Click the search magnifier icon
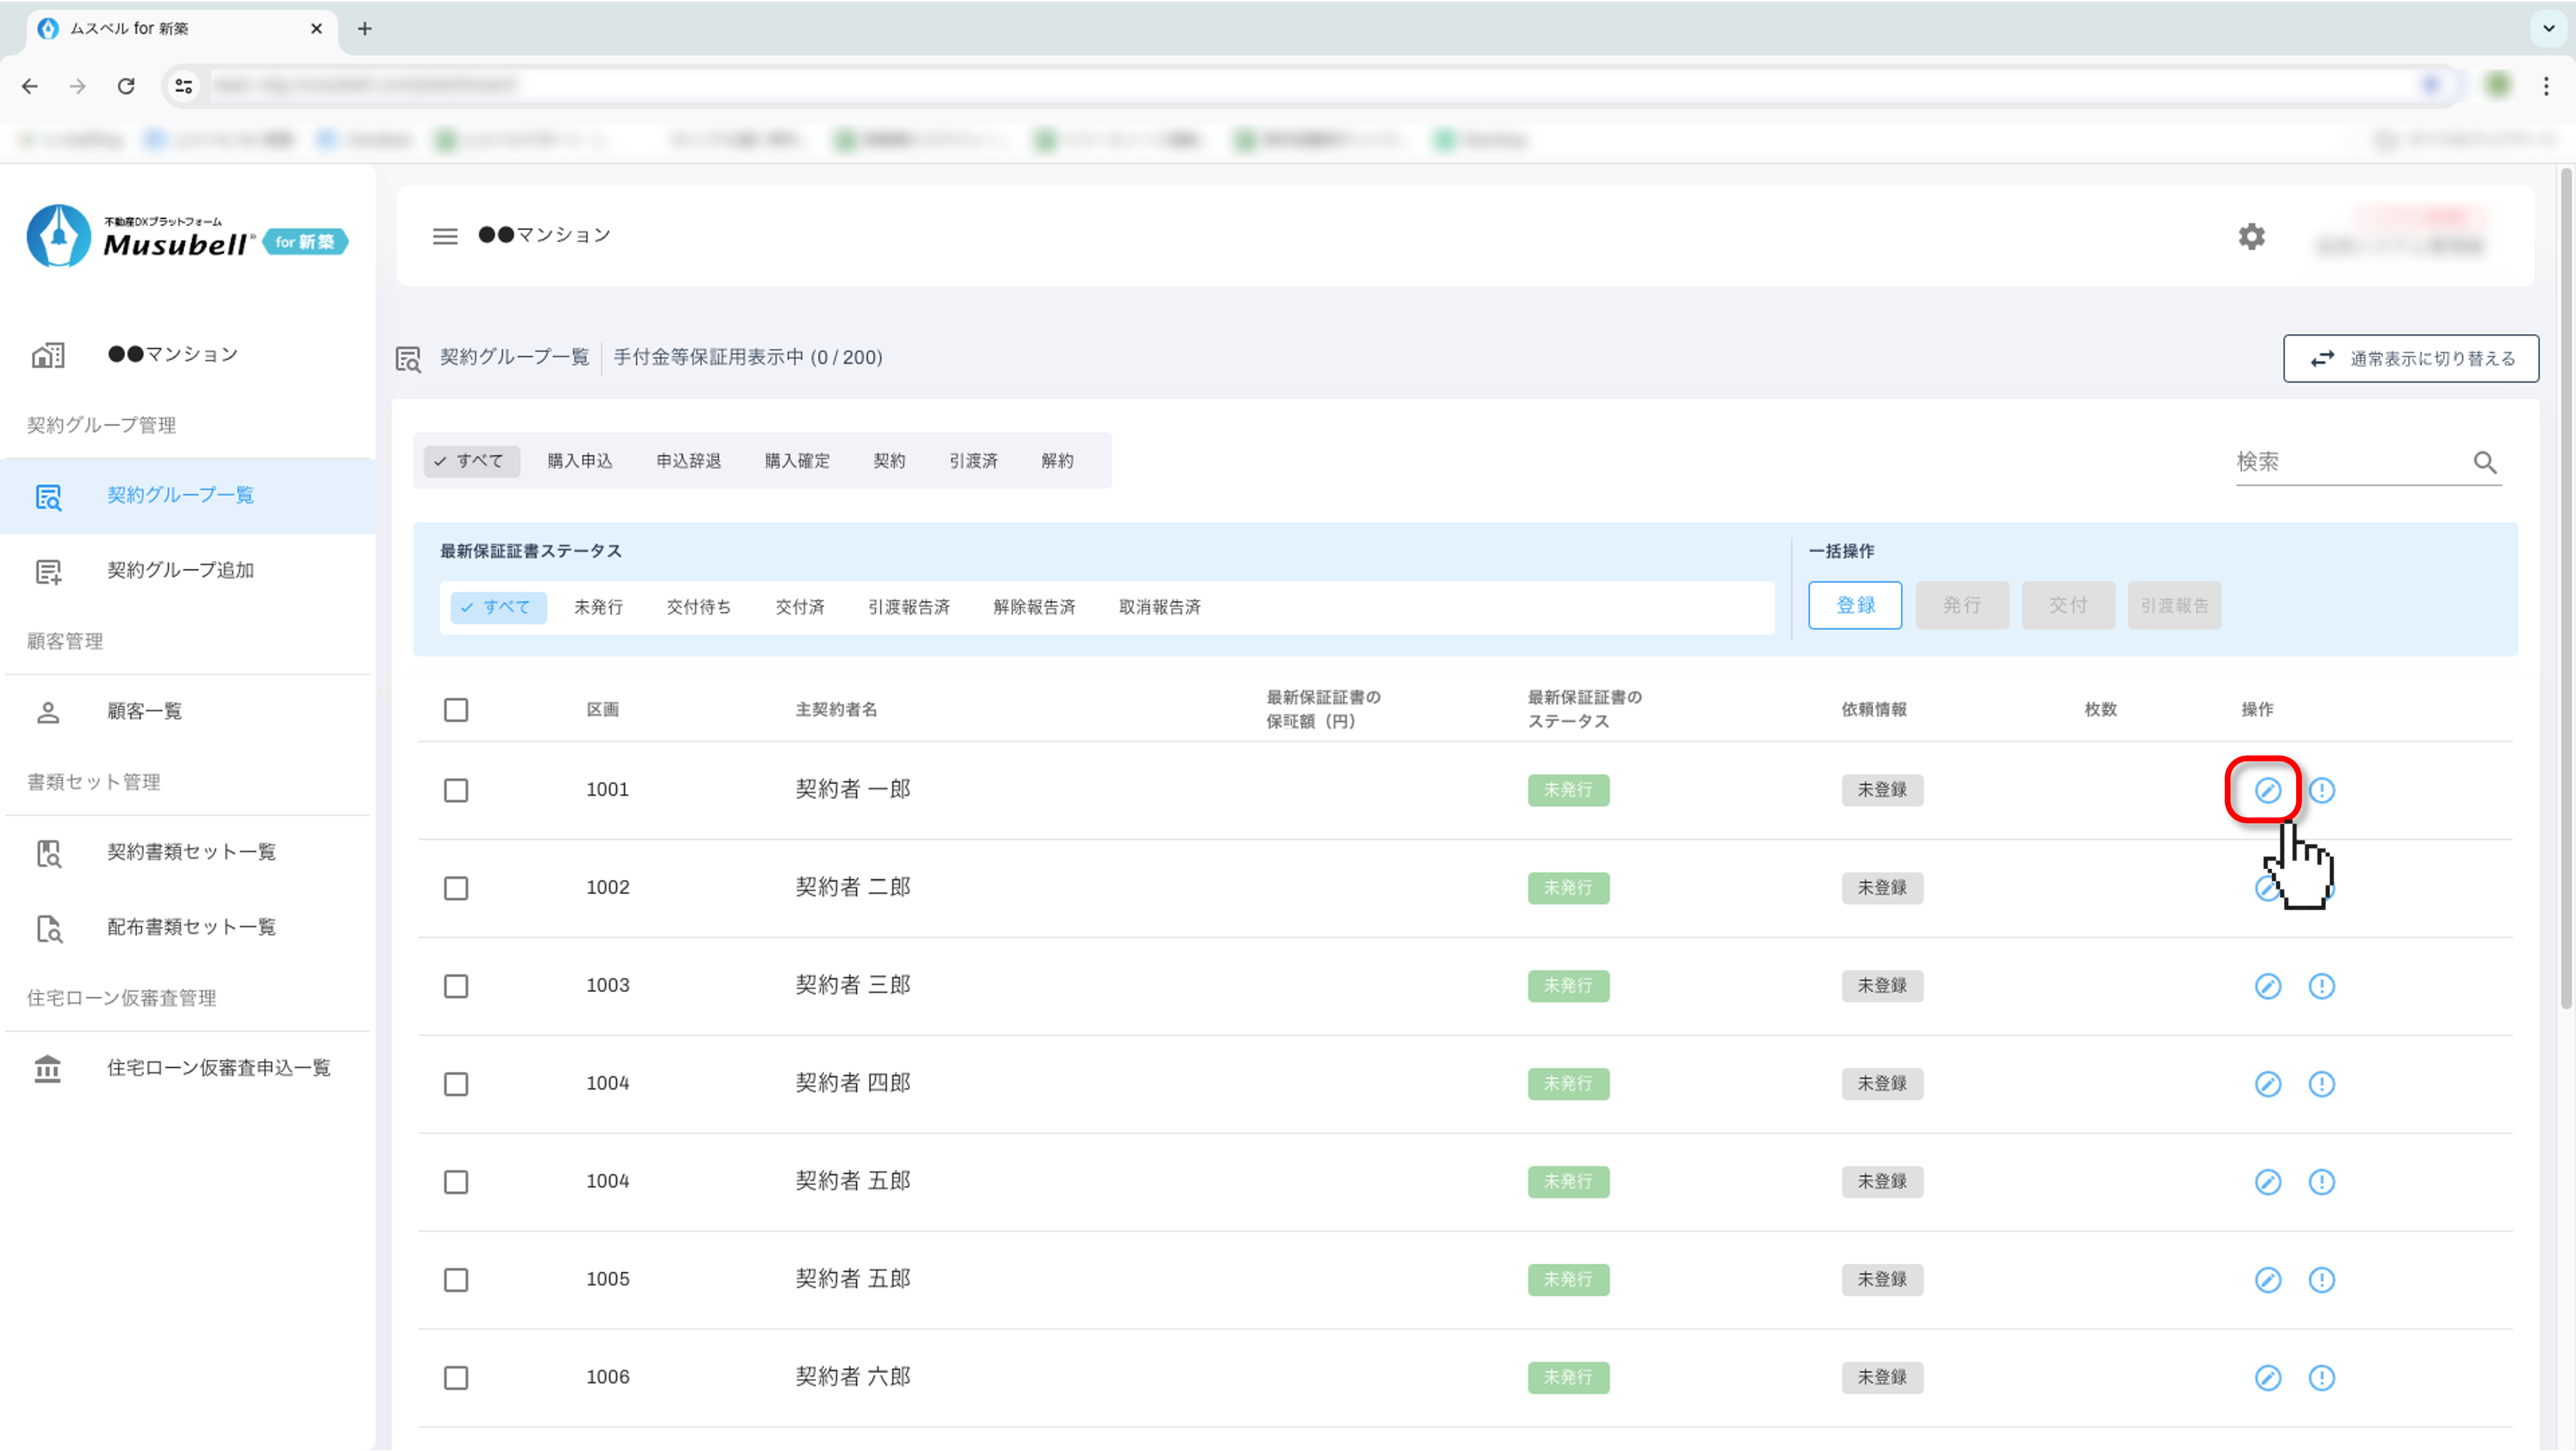The height and width of the screenshot is (1451, 2576). point(2485,462)
